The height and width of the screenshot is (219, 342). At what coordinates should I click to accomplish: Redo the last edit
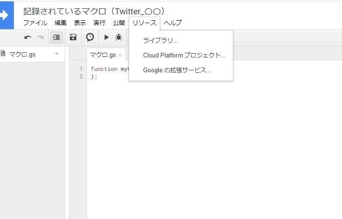(x=40, y=38)
